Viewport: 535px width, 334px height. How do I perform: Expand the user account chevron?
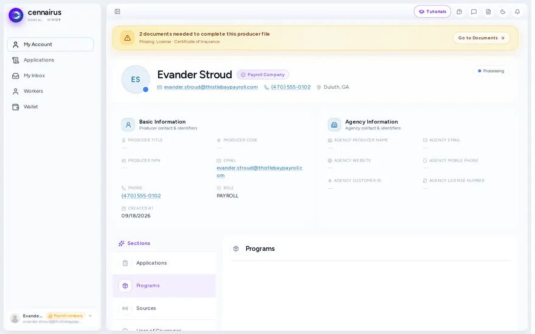pyautogui.click(x=91, y=316)
